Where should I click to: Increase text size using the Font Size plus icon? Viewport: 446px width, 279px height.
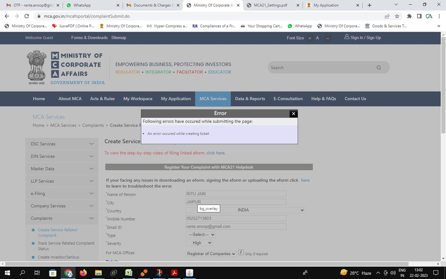point(310,38)
